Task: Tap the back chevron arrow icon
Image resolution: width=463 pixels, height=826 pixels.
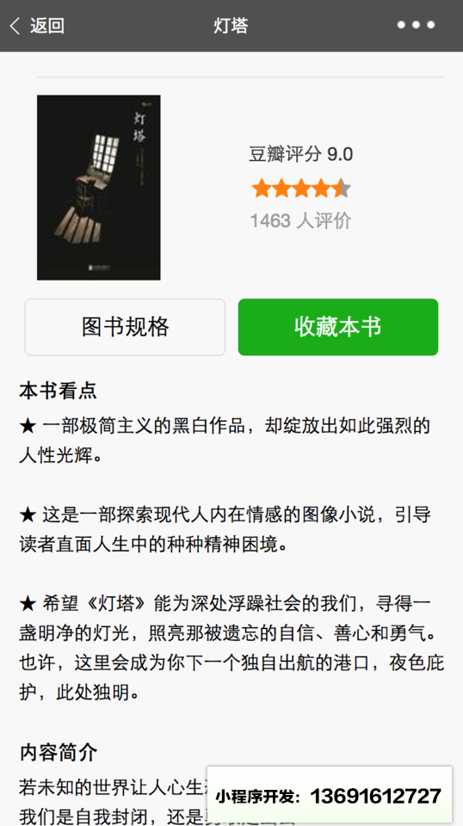Action: click(15, 25)
